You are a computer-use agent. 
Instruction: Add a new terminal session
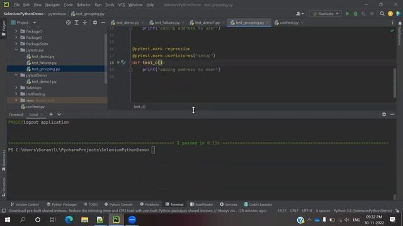[51, 114]
